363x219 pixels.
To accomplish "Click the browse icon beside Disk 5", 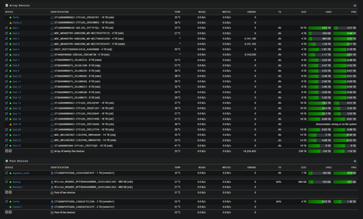I will (7, 49).
